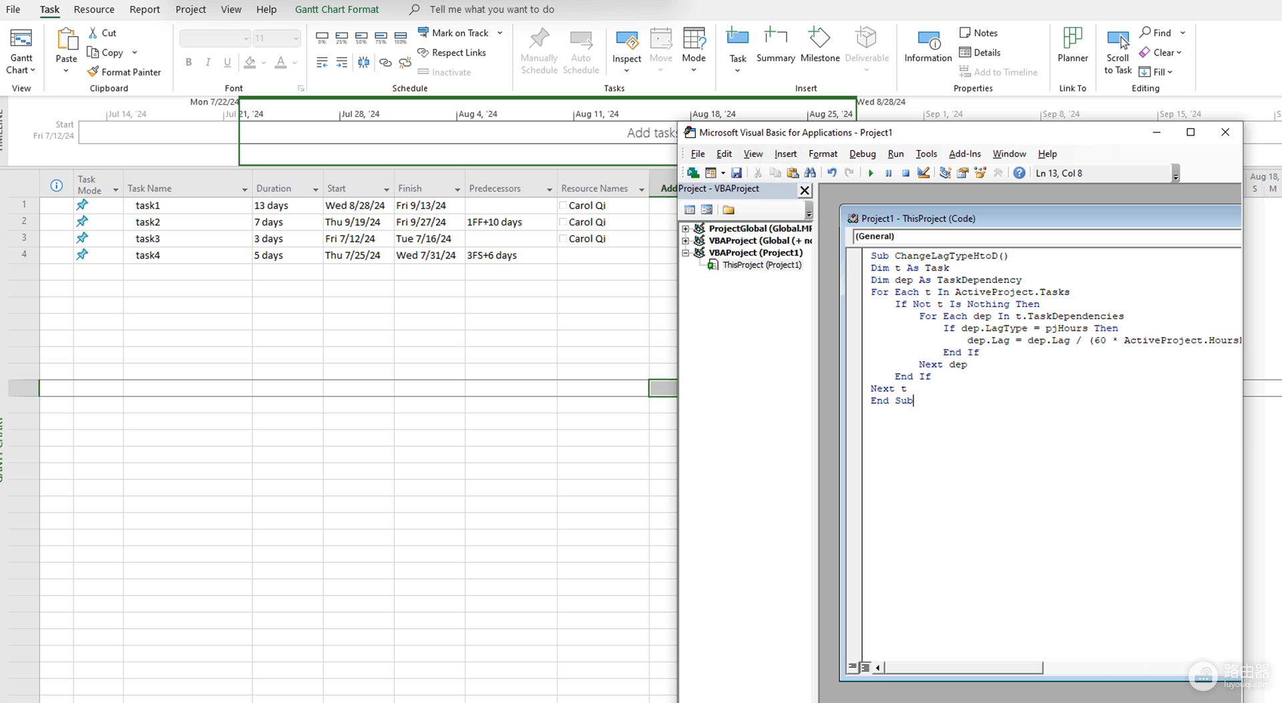Outdent the selected task
1282x703 pixels.
tap(322, 62)
